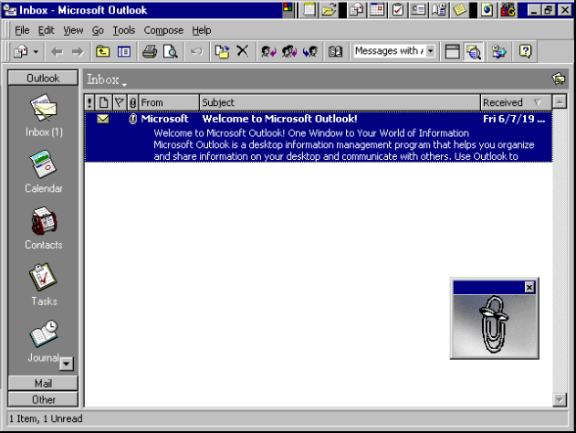Switch to the Mail shortcut group

point(43,383)
